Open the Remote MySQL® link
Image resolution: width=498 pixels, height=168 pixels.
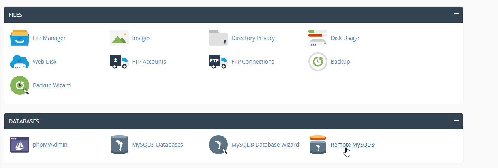point(353,145)
